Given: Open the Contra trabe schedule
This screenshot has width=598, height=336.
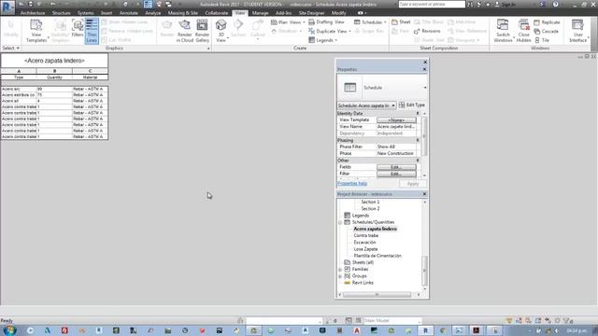Looking at the screenshot, I should (365, 236).
